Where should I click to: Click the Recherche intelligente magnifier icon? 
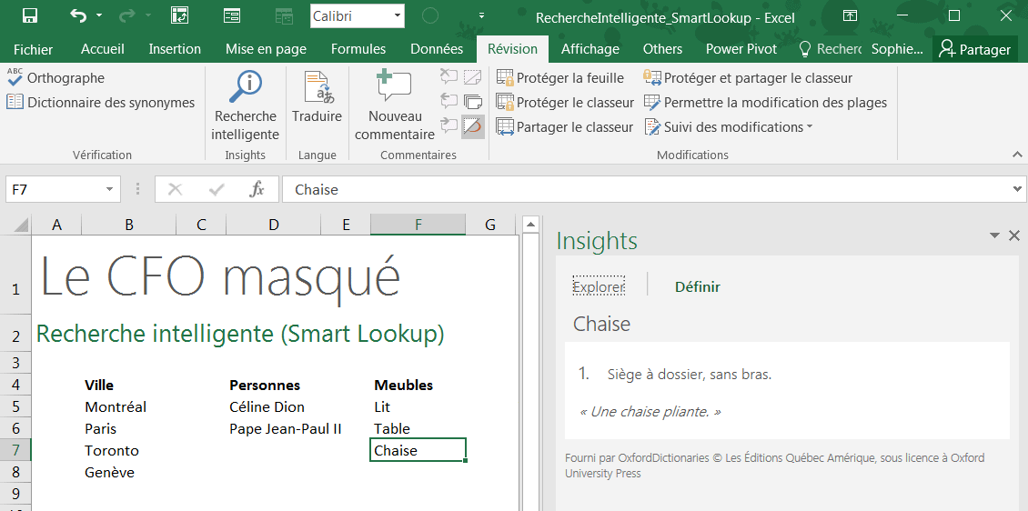[x=245, y=88]
